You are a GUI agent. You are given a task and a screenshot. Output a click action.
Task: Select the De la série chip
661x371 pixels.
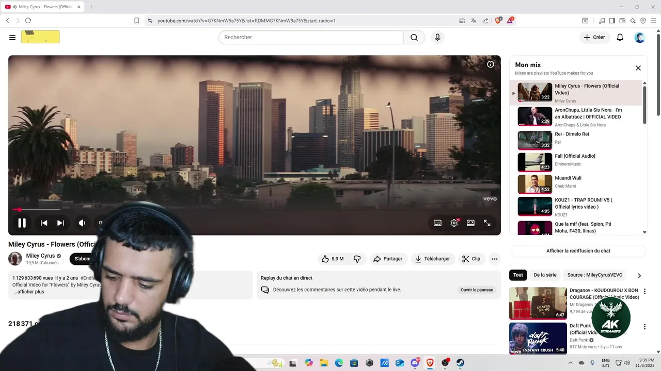[x=545, y=275]
